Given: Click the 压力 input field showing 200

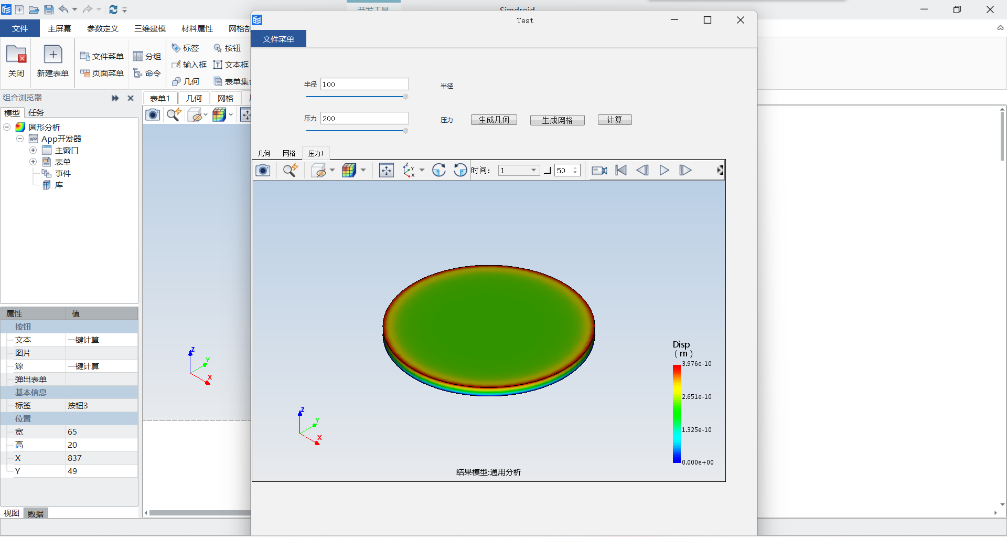Looking at the screenshot, I should click(x=364, y=119).
